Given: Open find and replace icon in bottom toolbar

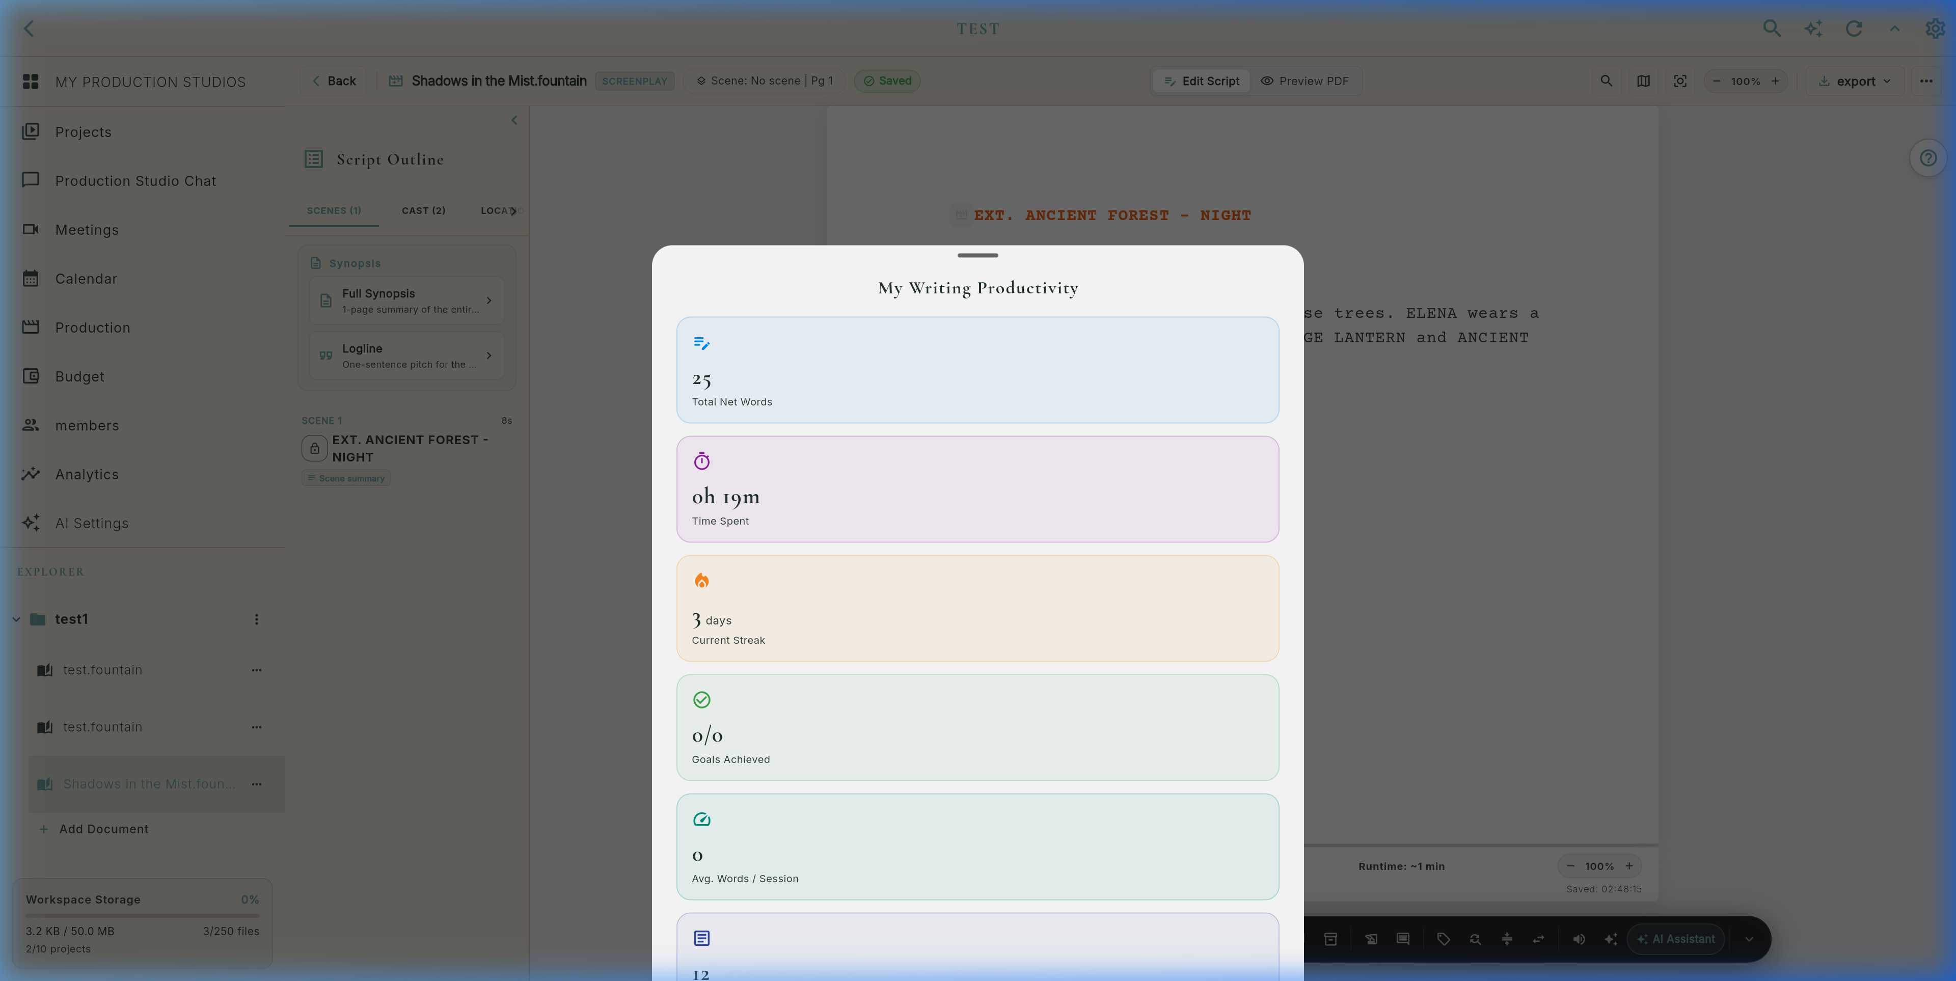Looking at the screenshot, I should (x=1475, y=939).
